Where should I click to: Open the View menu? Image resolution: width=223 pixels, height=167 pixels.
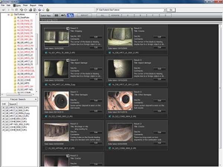17,6
